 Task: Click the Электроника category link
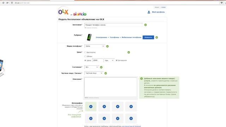(x=101, y=37)
